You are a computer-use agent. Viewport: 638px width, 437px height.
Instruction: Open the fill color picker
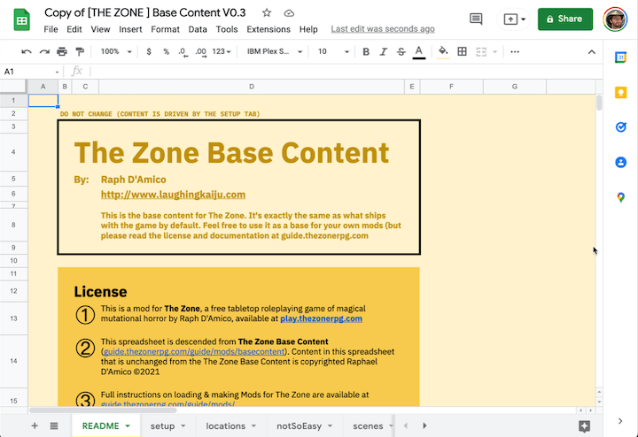(443, 52)
